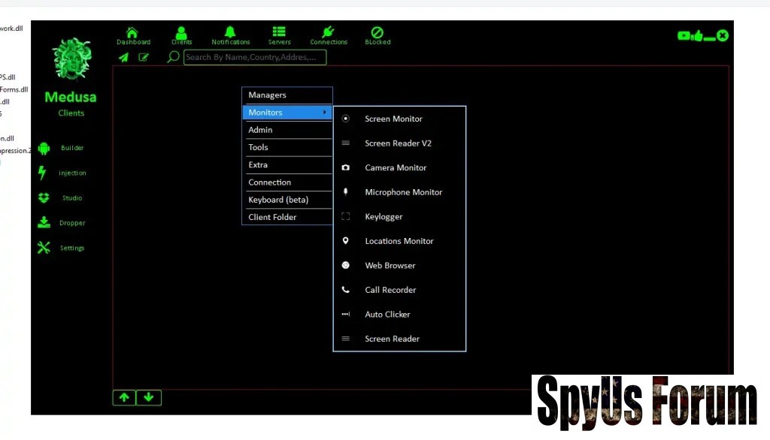Choose Auto Clicker from the submenu
The image size is (770, 440).
(x=387, y=315)
